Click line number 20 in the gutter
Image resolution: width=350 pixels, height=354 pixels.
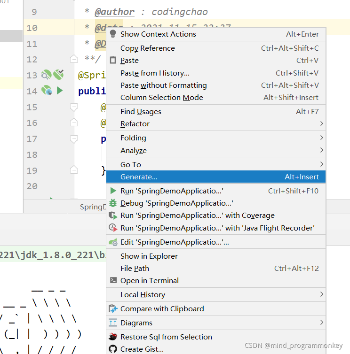point(32,186)
